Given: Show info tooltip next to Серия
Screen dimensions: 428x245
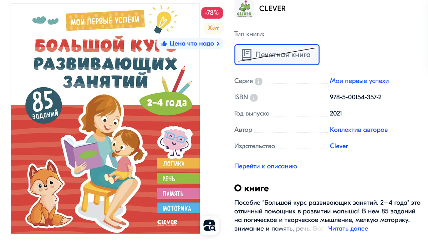Looking at the screenshot, I should pos(259,81).
